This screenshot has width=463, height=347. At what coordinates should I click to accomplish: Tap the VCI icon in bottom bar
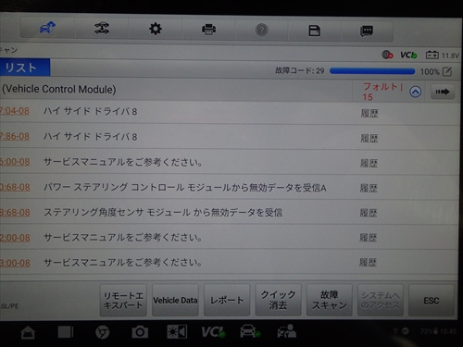click(x=214, y=332)
